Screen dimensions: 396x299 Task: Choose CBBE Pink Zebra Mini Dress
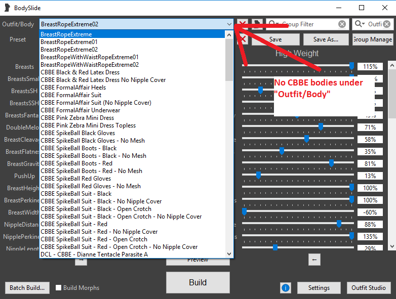point(132,117)
